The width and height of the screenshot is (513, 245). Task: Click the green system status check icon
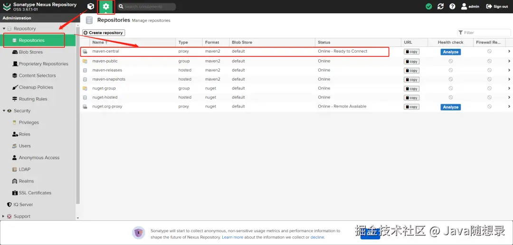pos(428,7)
